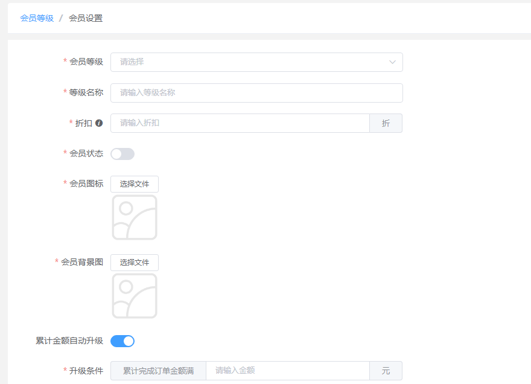Click the 会员背景图 image placeholder thumbnail
Screen dimensions: 531x384
pos(135,296)
